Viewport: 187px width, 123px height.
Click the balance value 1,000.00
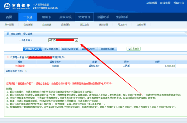point(170,66)
